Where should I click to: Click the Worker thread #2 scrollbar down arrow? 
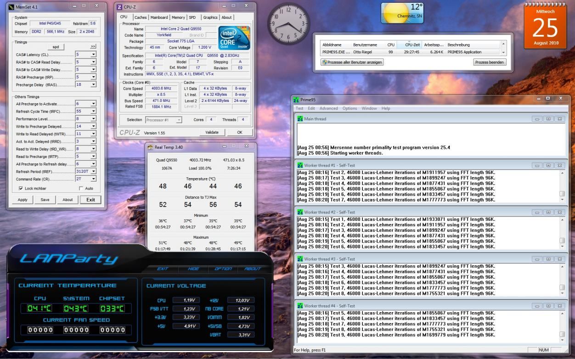[x=562, y=247]
